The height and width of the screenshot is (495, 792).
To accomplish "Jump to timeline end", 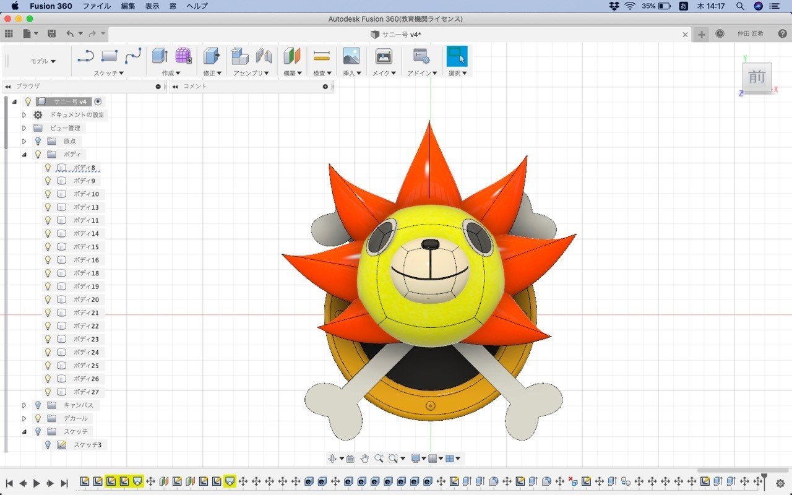I will point(64,483).
